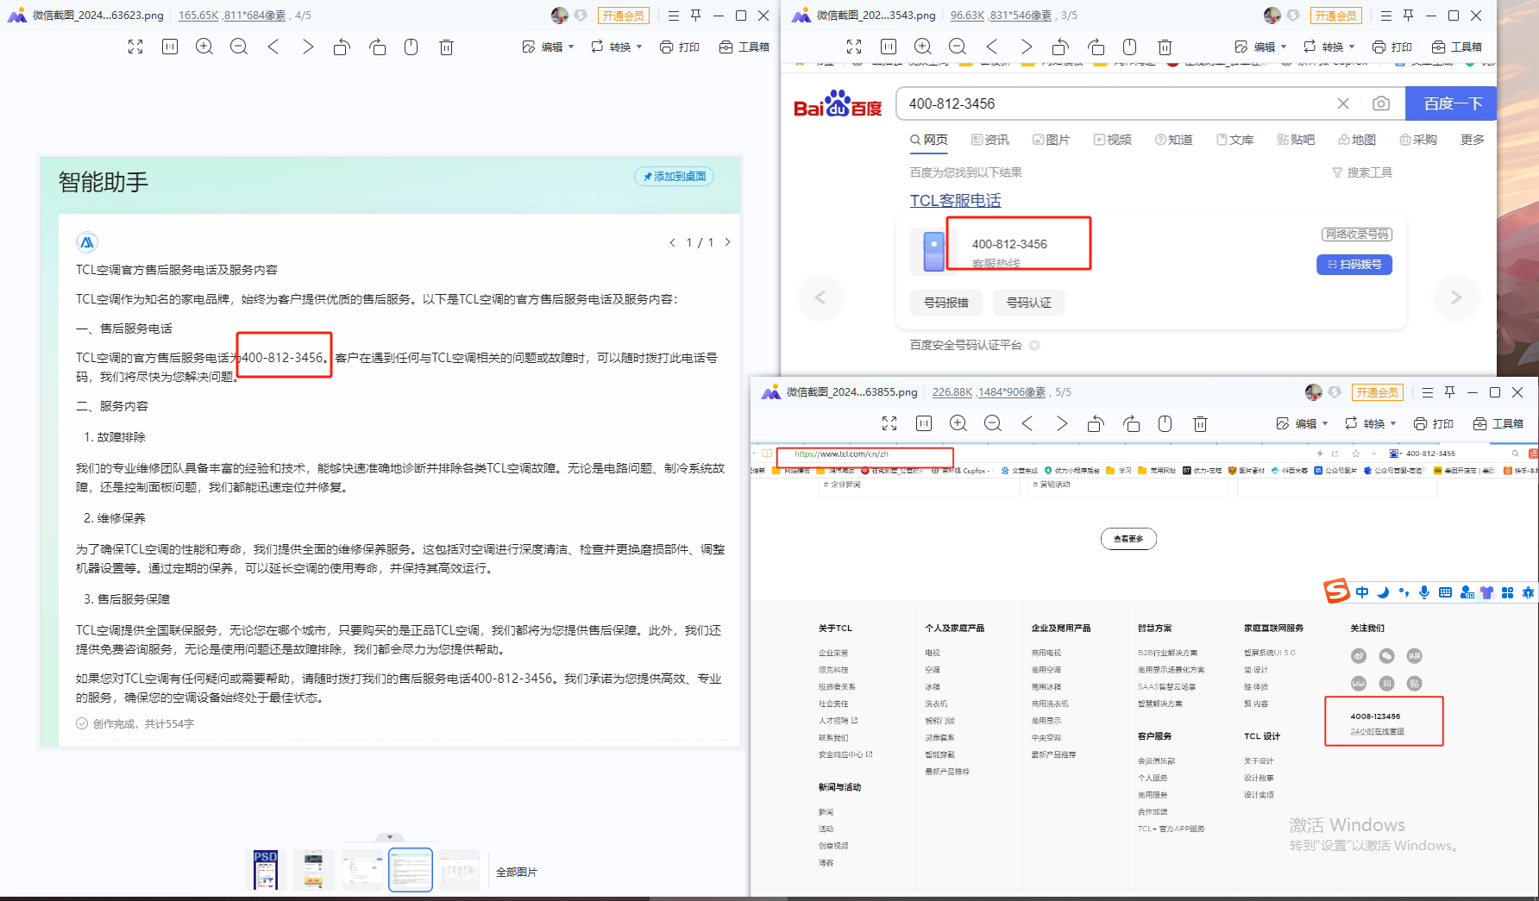
Task: Click 开通会员 in the 63855.png window
Action: click(x=1378, y=392)
